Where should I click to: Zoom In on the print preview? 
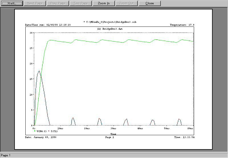coord(103,3)
